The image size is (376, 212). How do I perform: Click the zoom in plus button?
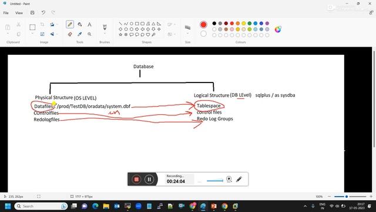pyautogui.click(x=371, y=197)
